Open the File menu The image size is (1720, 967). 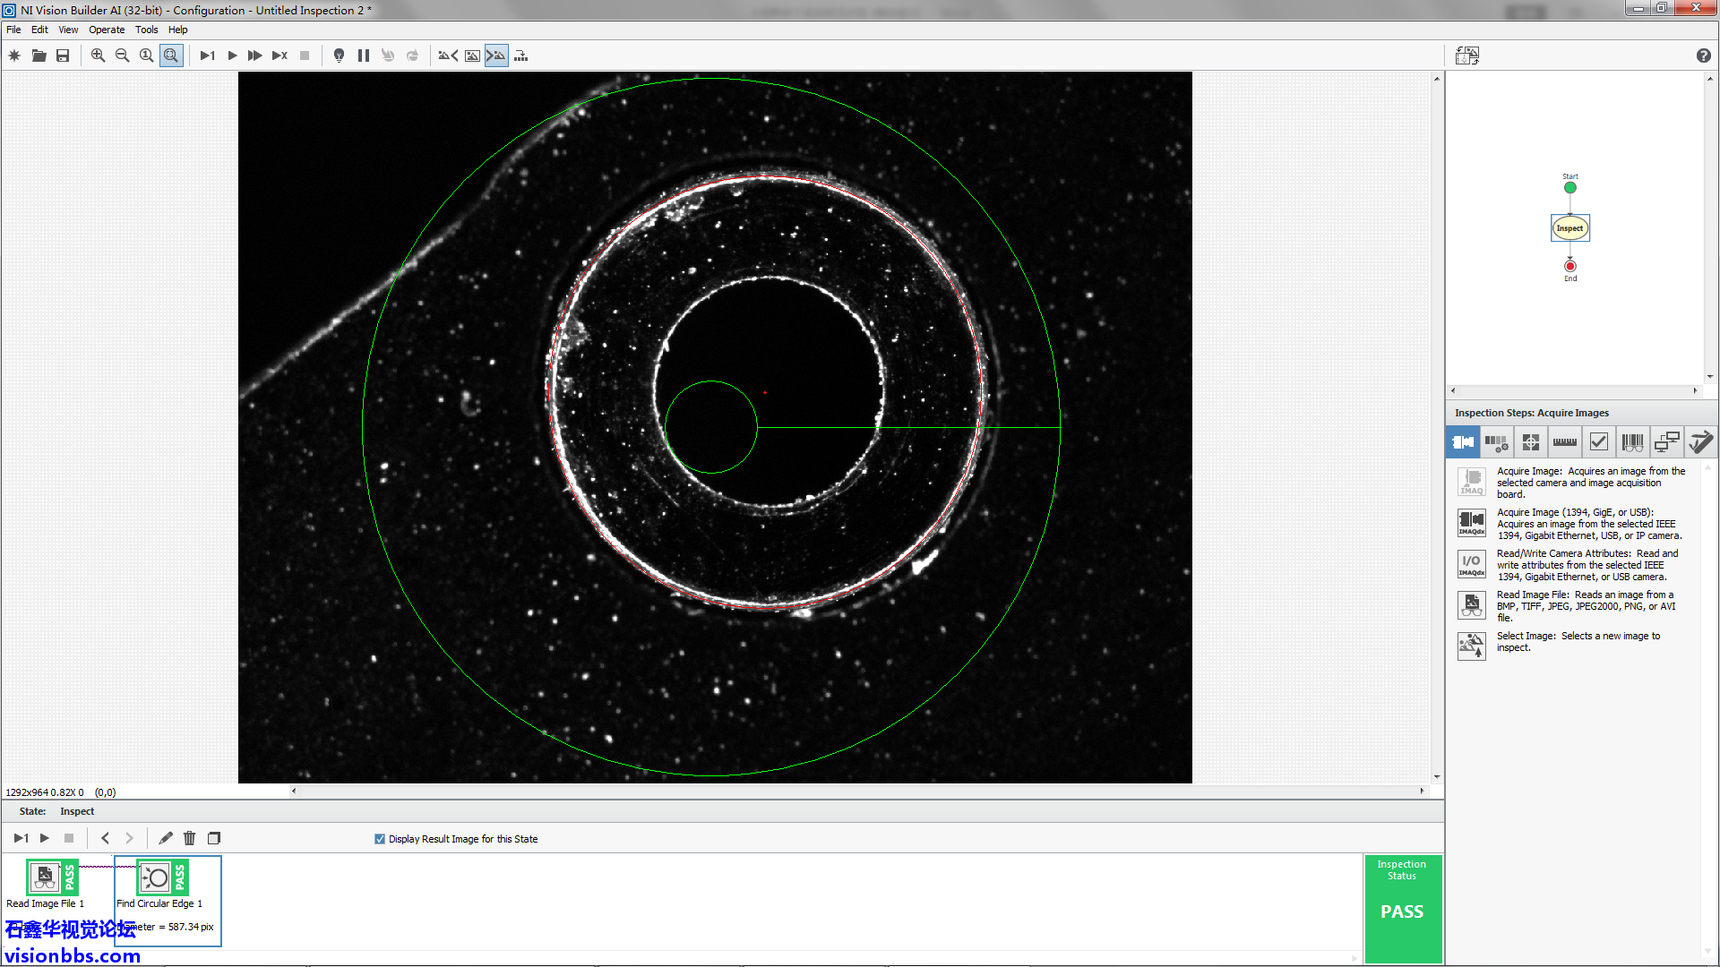(13, 30)
